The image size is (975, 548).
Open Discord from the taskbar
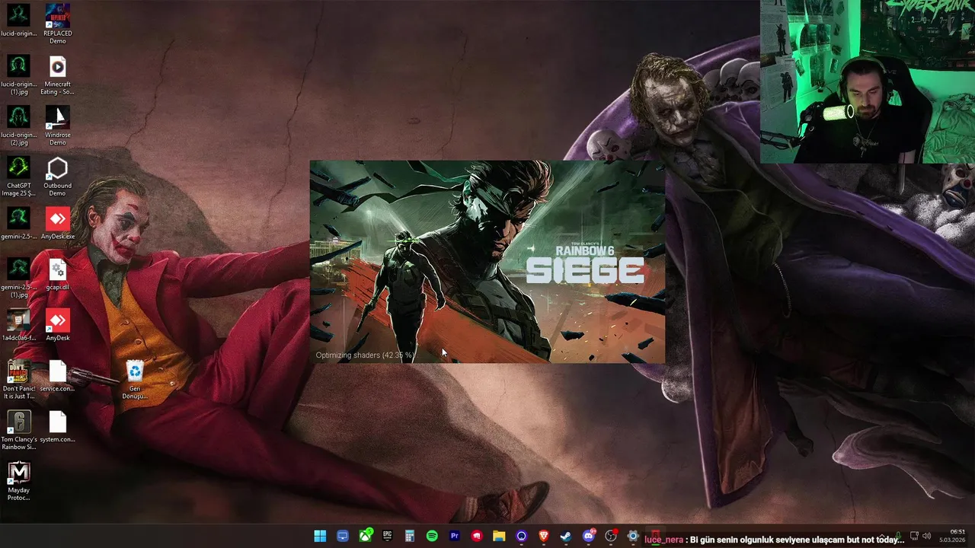pyautogui.click(x=589, y=536)
